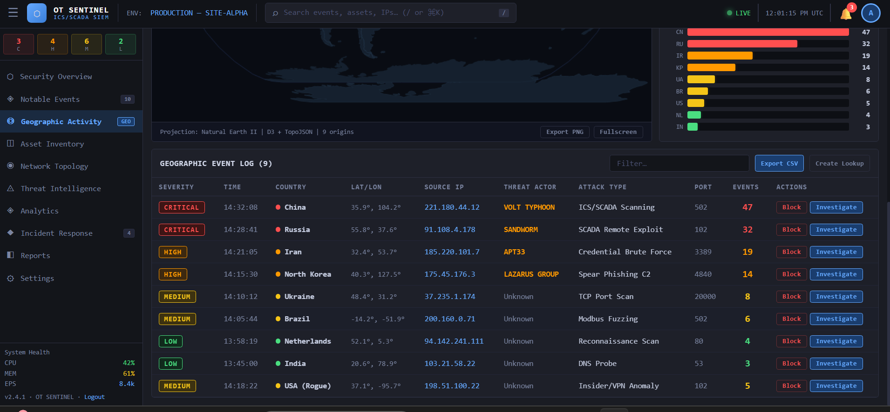Click the search magnifier icon

tap(275, 13)
